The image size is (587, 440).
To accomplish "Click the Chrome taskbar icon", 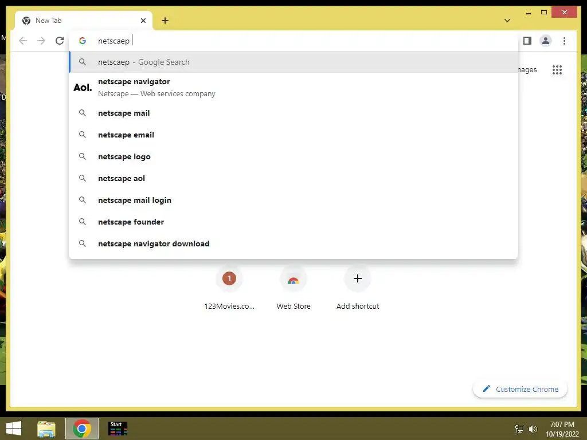I will click(82, 429).
